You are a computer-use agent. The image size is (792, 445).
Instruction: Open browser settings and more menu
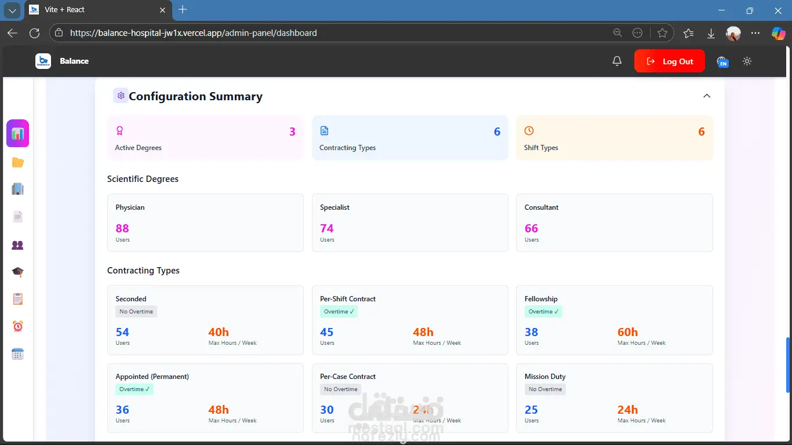[x=755, y=33]
